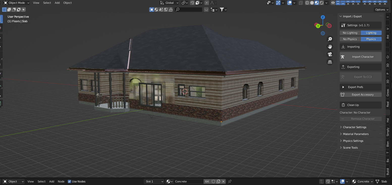Select the Subtract selection mode icon
This screenshot has width=392, height=185.
[14, 10]
